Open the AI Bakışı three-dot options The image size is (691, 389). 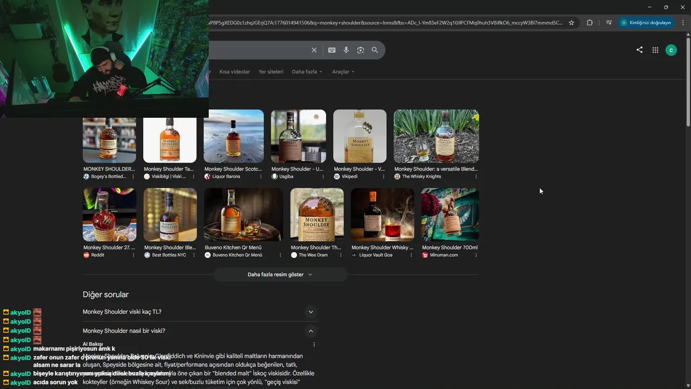314,344
